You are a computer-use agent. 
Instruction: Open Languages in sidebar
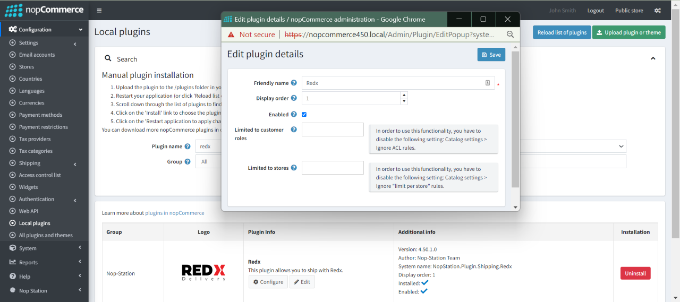click(x=32, y=91)
